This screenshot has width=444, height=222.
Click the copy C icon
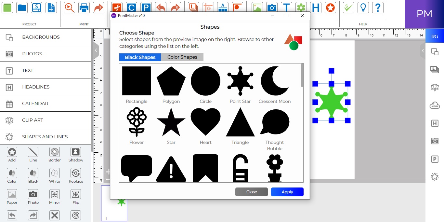(x=131, y=7)
